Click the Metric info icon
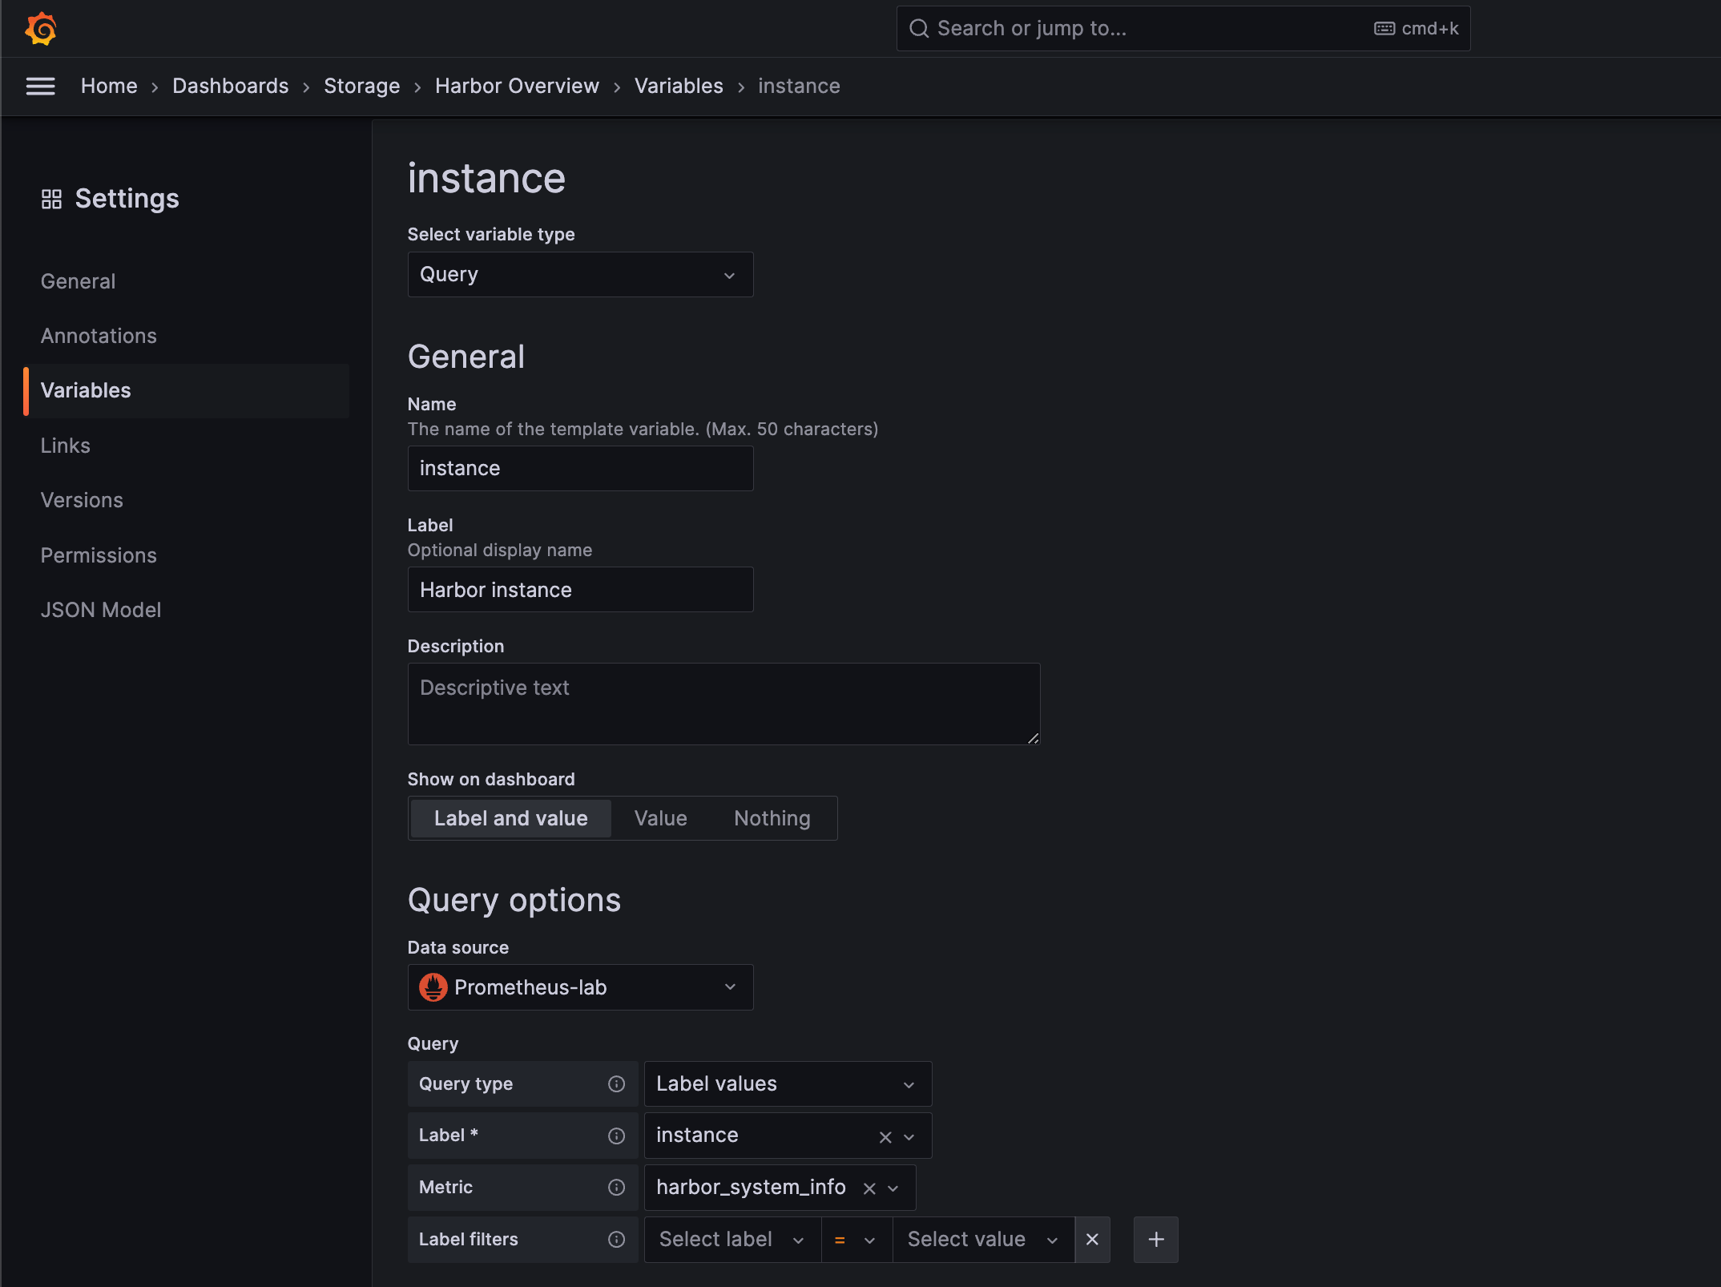The width and height of the screenshot is (1721, 1287). coord(618,1187)
